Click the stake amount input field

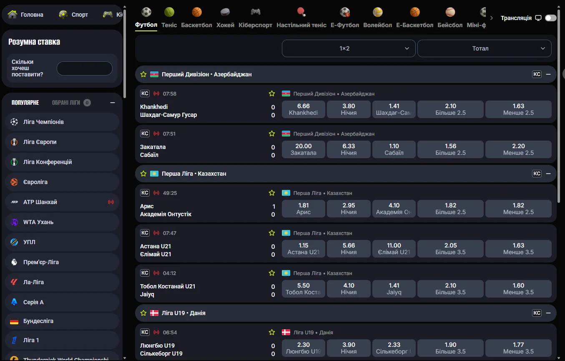click(x=85, y=68)
